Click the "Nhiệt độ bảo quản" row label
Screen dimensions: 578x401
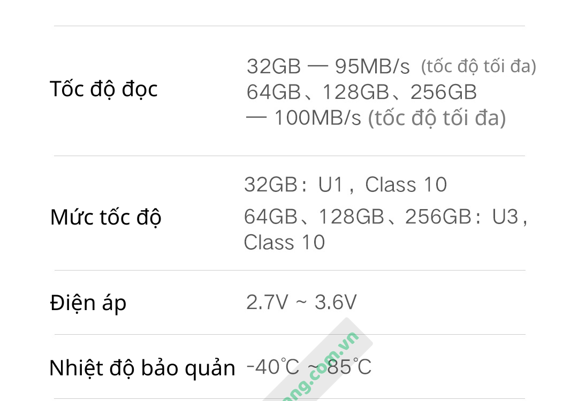pyautogui.click(x=142, y=368)
